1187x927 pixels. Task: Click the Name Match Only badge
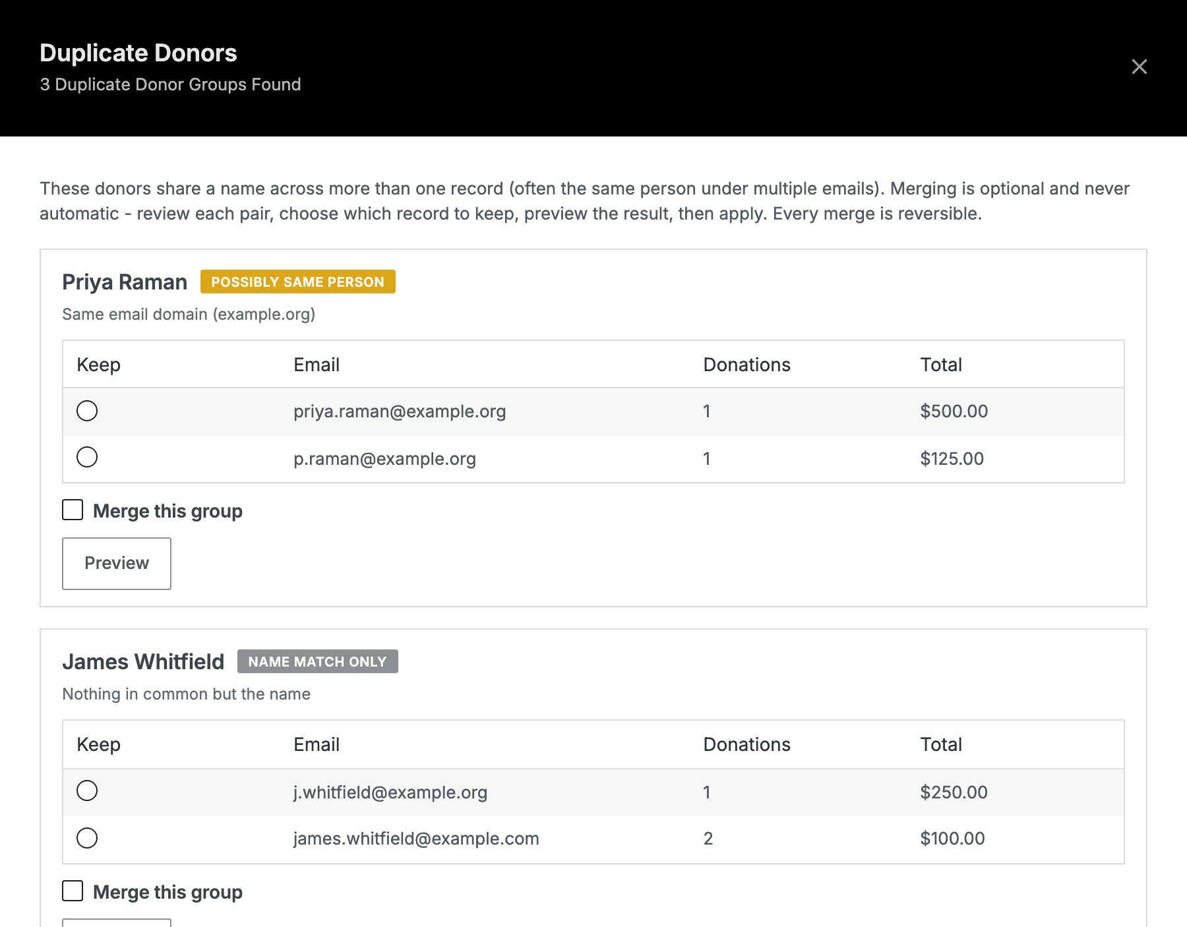click(x=317, y=661)
